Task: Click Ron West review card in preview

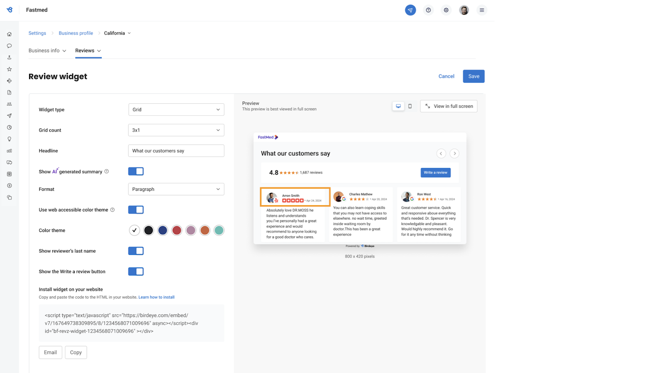Action: [429, 214]
